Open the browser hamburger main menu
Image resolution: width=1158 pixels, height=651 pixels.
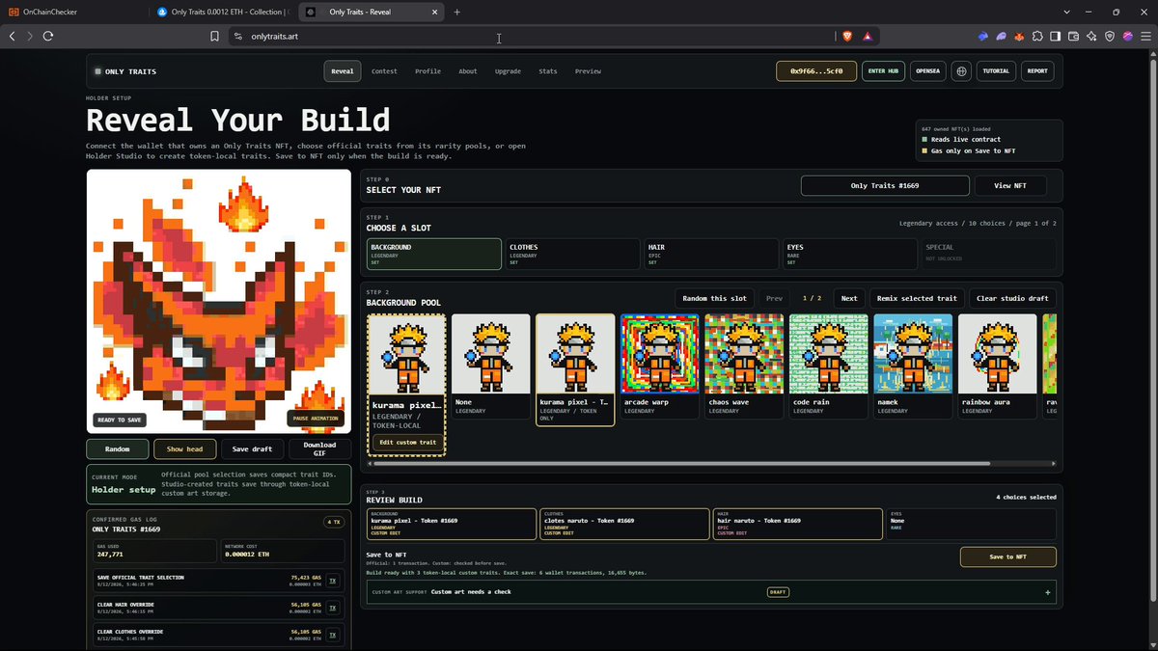tap(1144, 36)
